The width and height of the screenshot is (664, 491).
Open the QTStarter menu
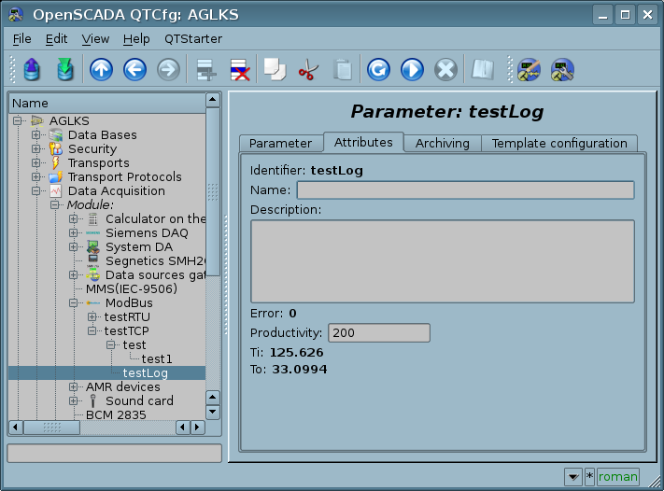(x=193, y=39)
